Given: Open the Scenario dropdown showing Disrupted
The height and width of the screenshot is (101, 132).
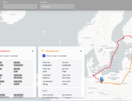Looking at the screenshot, I should [x=57, y=6].
